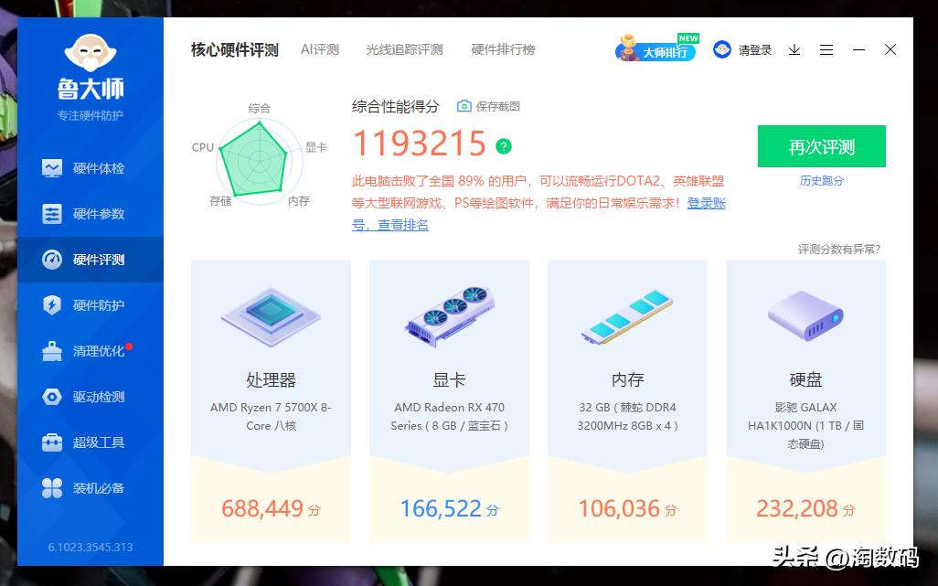
Task: Open the hamburger main menu
Action: click(827, 50)
